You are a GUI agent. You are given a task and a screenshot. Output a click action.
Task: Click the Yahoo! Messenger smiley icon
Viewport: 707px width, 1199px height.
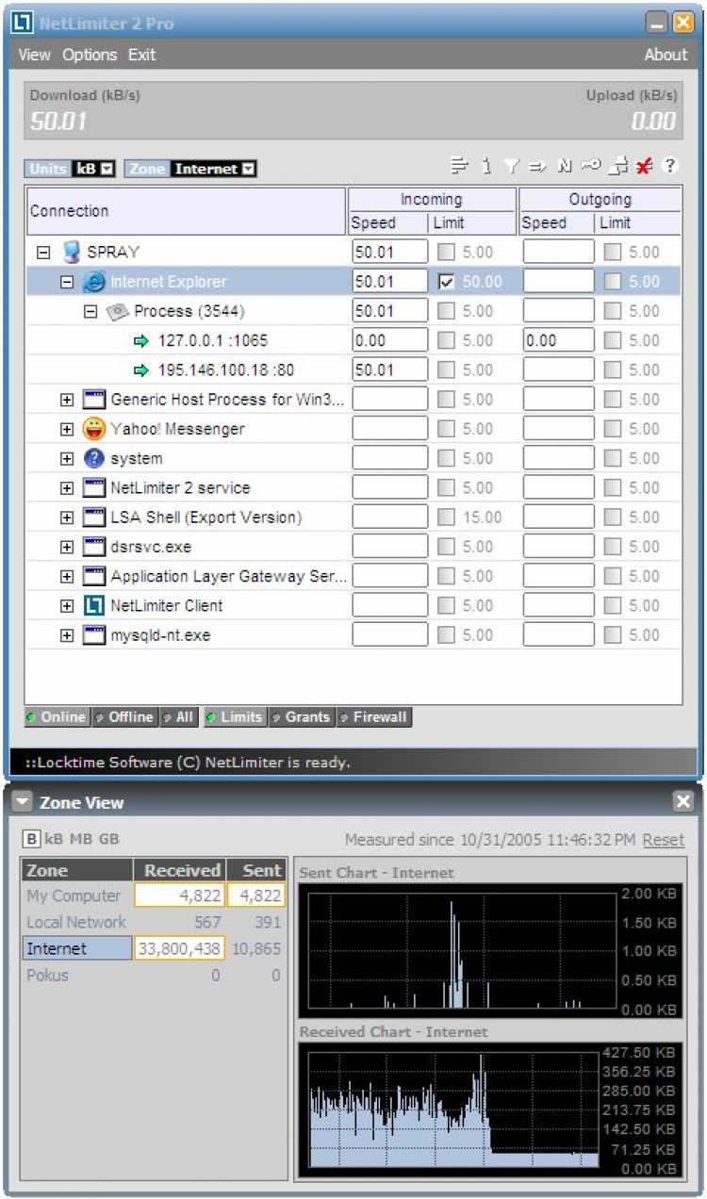[x=94, y=429]
